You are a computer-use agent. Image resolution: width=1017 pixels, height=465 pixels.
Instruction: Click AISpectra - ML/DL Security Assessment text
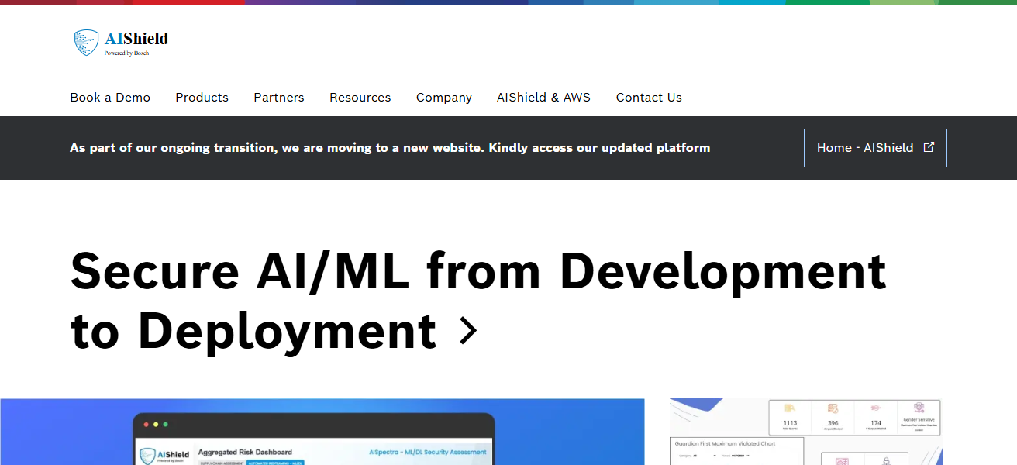coord(428,452)
